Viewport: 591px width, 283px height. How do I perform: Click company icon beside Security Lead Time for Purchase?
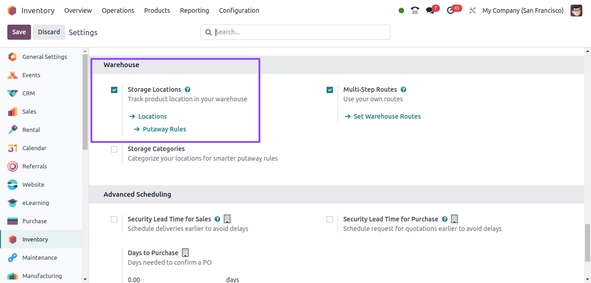tap(454, 219)
